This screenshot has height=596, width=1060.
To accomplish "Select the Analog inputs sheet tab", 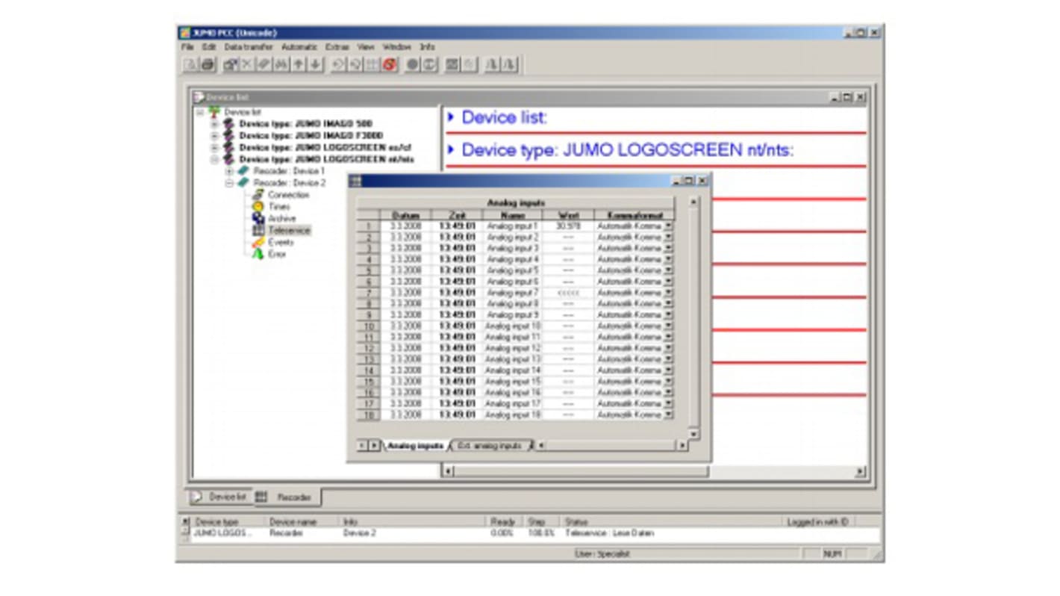I will 415,446.
